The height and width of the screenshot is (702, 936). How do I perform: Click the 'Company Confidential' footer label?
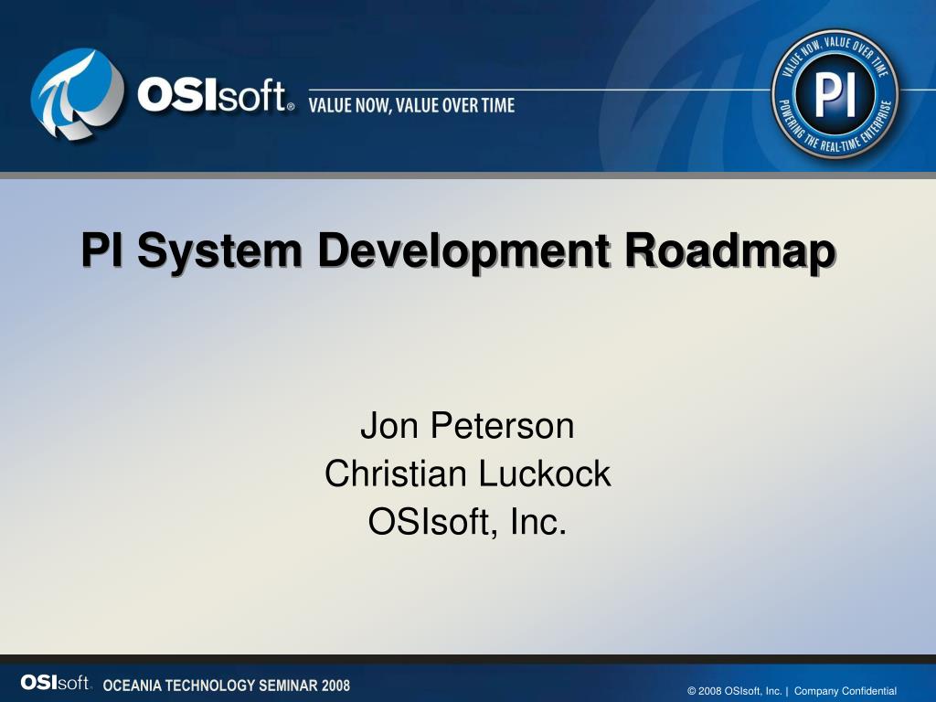coord(846,691)
